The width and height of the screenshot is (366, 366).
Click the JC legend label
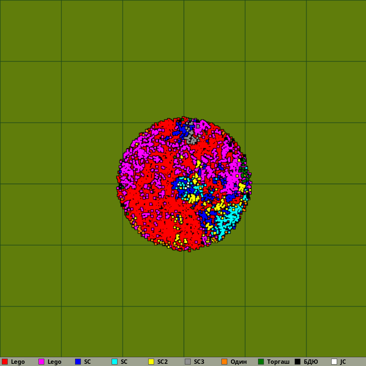pos(343,362)
